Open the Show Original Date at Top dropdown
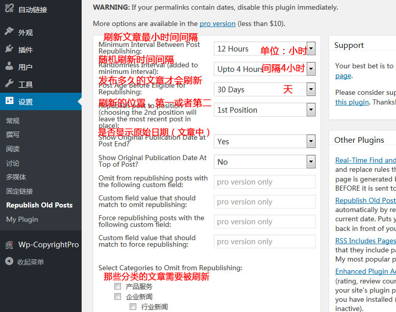The width and height of the screenshot is (396, 312). pyautogui.click(x=264, y=162)
